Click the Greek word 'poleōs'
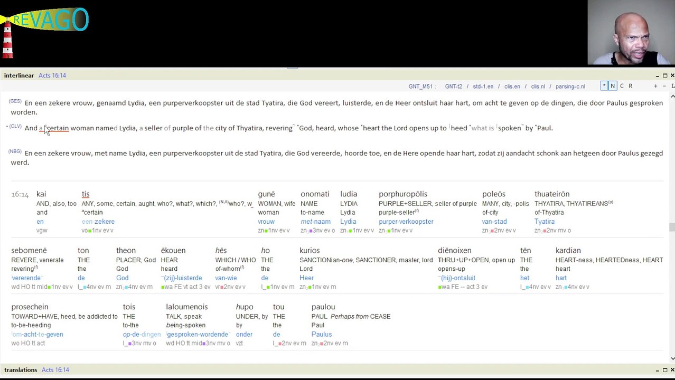This screenshot has height=380, width=675. pyautogui.click(x=494, y=194)
